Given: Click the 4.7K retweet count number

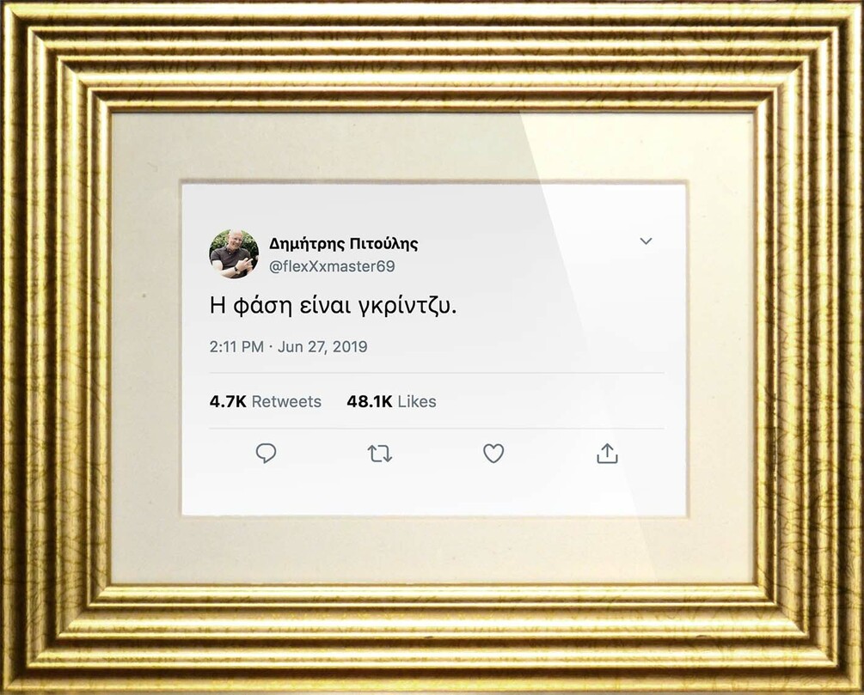Looking at the screenshot, I should click(228, 401).
